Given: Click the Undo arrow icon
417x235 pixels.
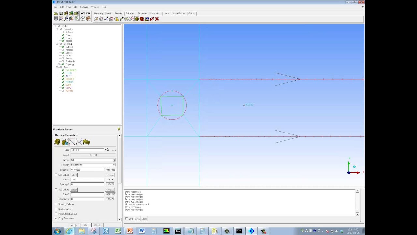Looking at the screenshot, I should click(x=83, y=13).
